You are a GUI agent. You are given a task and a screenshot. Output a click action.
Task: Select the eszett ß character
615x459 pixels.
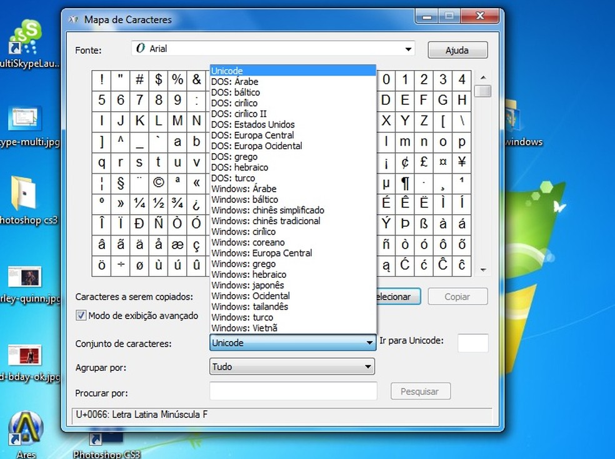click(x=424, y=224)
